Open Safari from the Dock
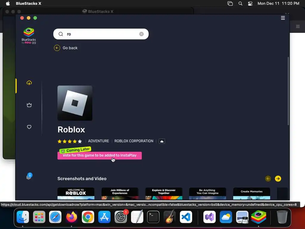 (55, 217)
